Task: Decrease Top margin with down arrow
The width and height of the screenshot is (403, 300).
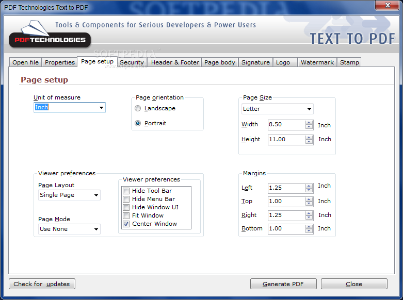Action: tap(309, 204)
